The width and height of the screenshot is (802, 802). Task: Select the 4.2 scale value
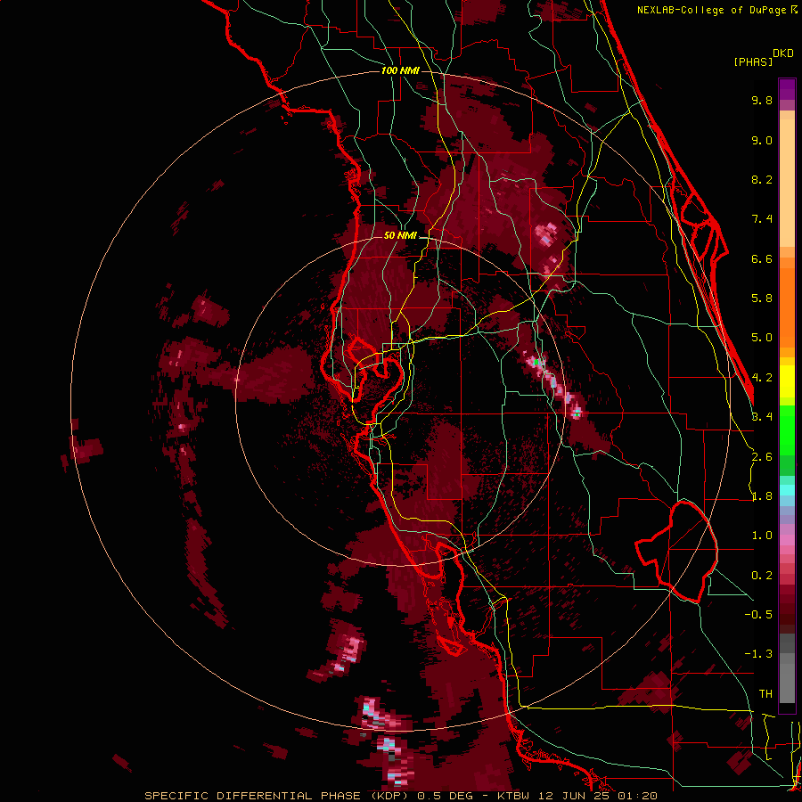[x=762, y=378]
